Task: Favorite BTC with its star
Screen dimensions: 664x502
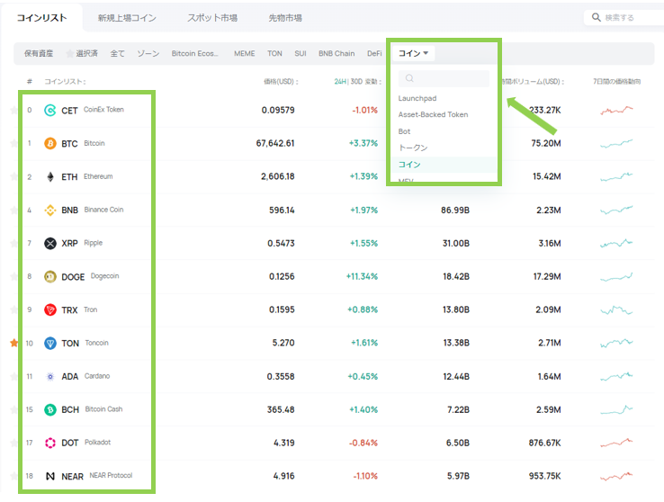Action: point(14,143)
